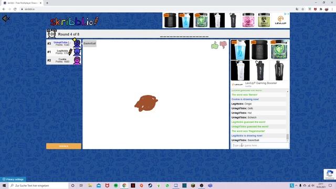Open Task View on the taskbar
This screenshot has height=189, width=336.
(x=81, y=185)
